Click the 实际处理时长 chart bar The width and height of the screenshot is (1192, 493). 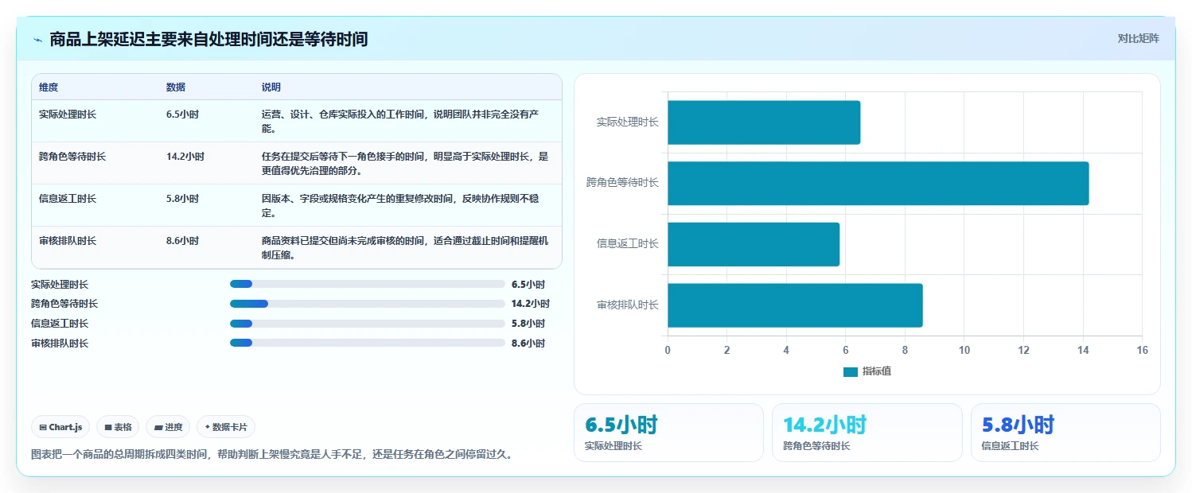pos(764,122)
